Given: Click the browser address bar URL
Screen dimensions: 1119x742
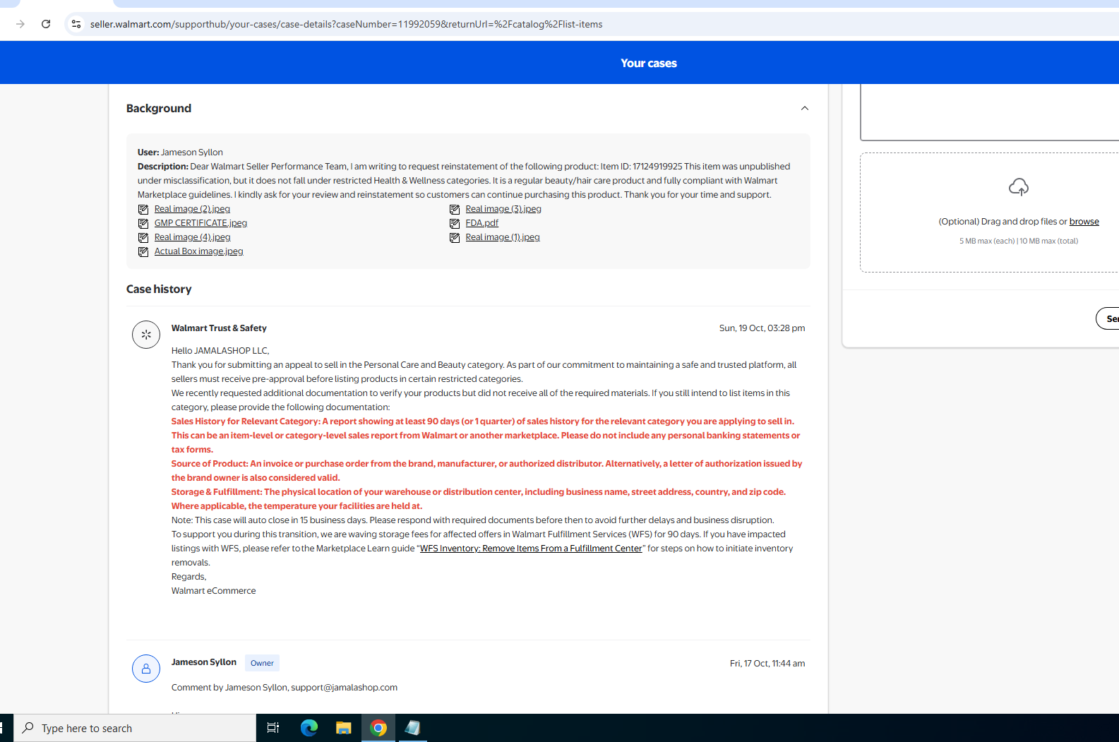Looking at the screenshot, I should (x=346, y=24).
